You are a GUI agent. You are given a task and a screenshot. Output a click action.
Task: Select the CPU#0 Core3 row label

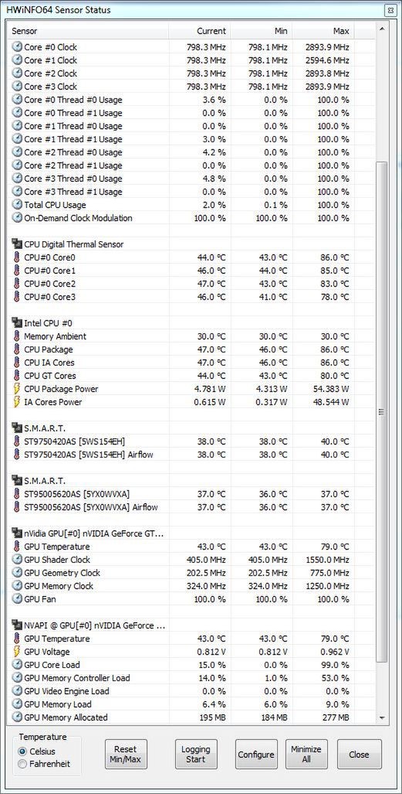(x=49, y=297)
